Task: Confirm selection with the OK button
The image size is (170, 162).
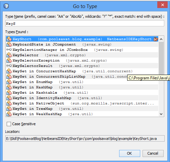Action: 130,153
